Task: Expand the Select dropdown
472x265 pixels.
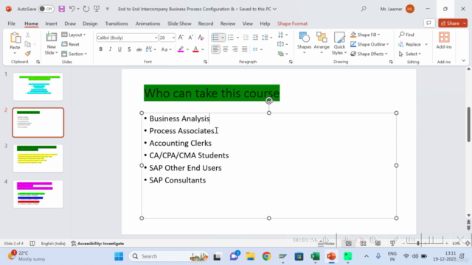Action: pyautogui.click(x=410, y=54)
